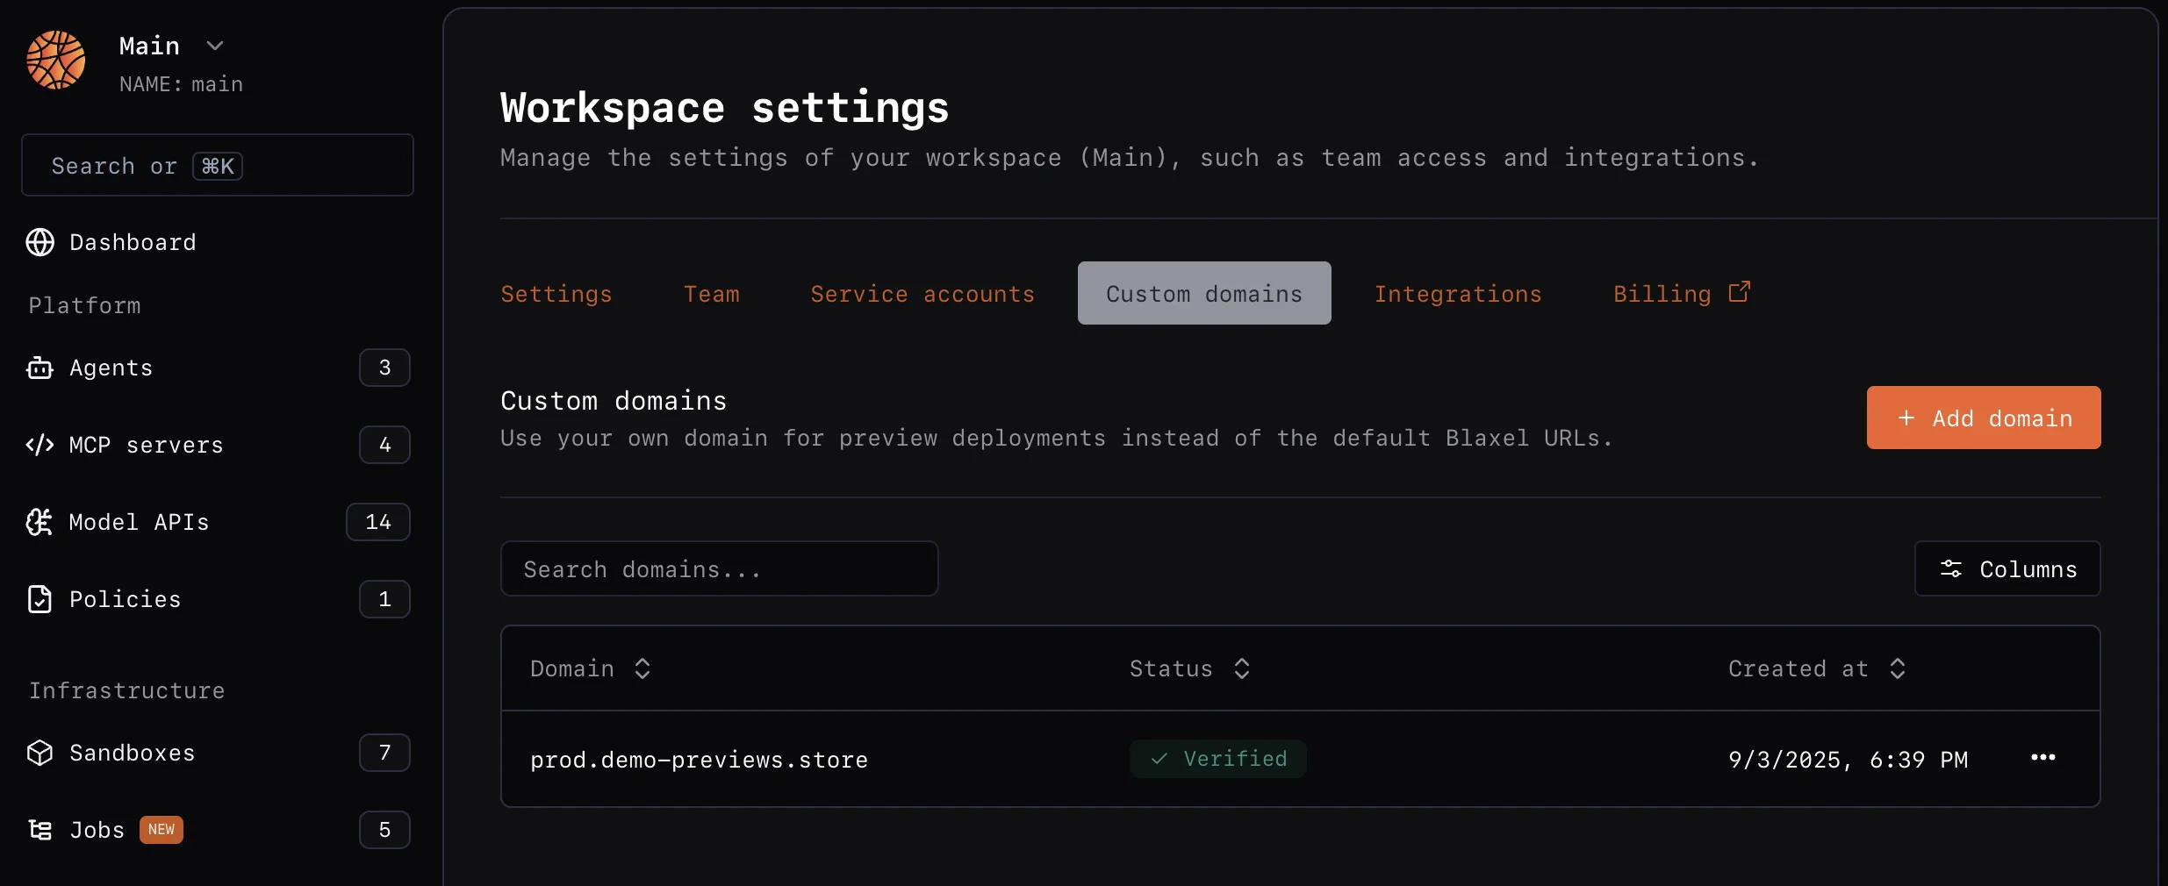This screenshot has width=2168, height=886.
Task: Select the Policies document icon
Action: 40,599
